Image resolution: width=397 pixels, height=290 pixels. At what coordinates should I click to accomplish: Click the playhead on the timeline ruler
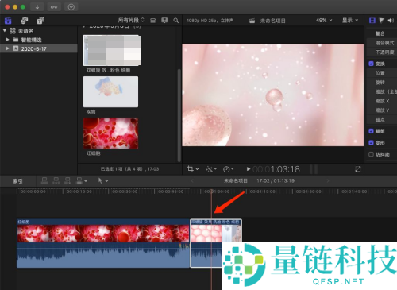211,191
